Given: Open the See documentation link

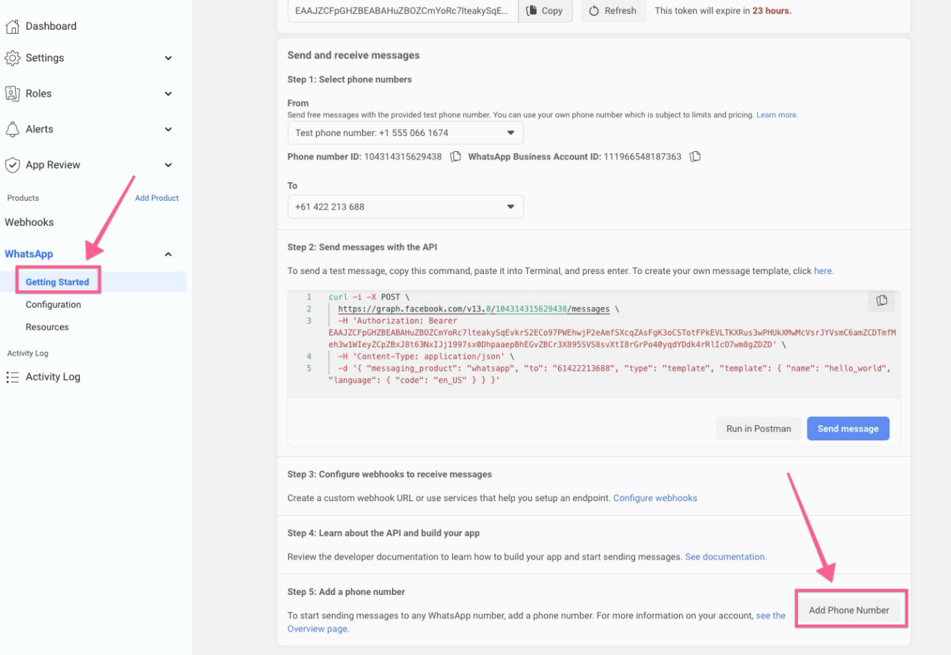Looking at the screenshot, I should tap(725, 556).
